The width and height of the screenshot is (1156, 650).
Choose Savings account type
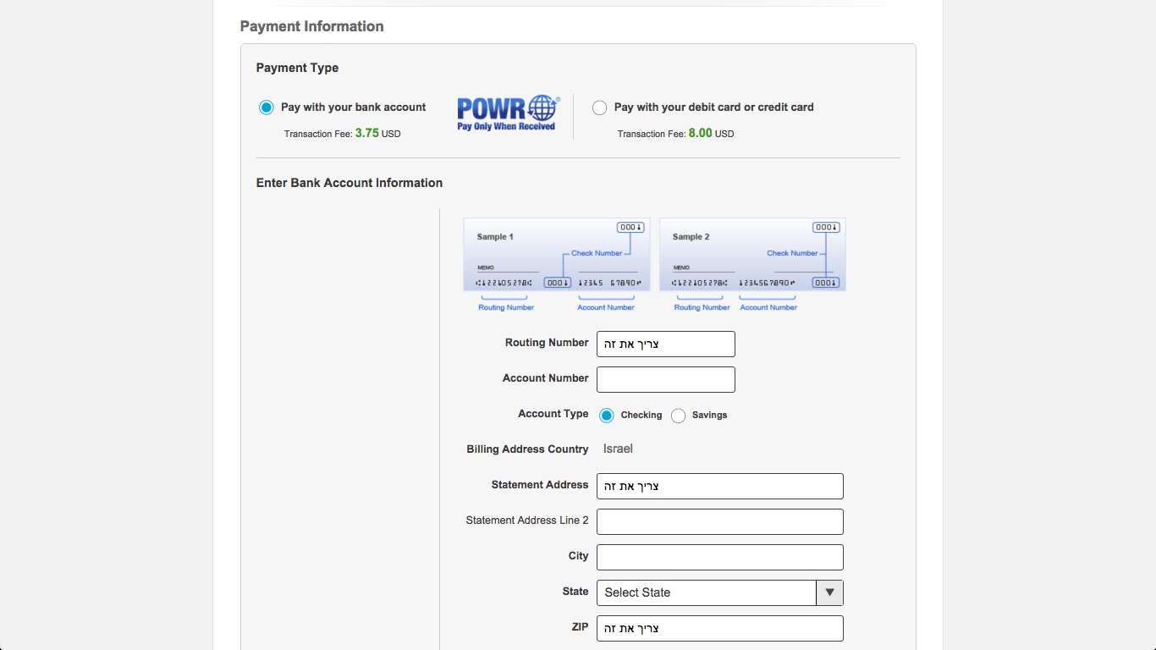678,416
